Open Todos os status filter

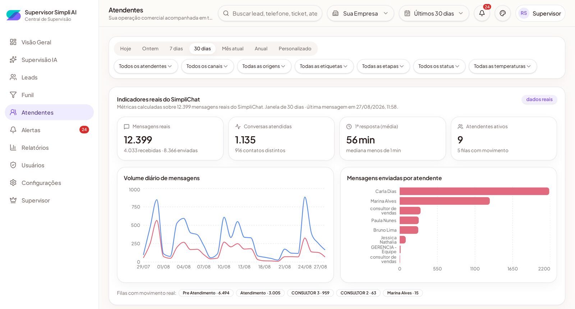[439, 66]
